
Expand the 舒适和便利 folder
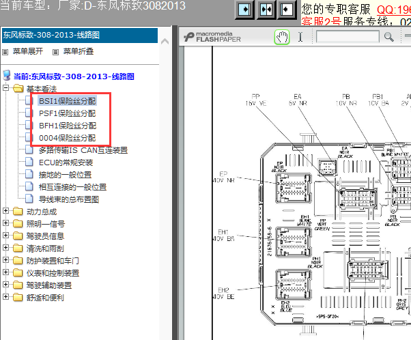[5, 297]
